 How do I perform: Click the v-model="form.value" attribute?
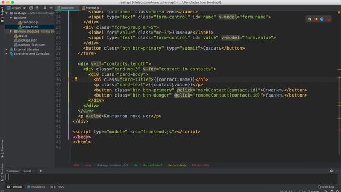pyautogui.click(x=247, y=38)
